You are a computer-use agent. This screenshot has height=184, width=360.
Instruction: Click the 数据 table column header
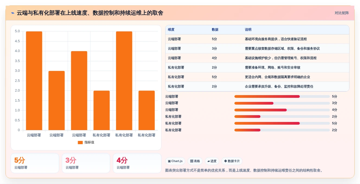click(215, 30)
